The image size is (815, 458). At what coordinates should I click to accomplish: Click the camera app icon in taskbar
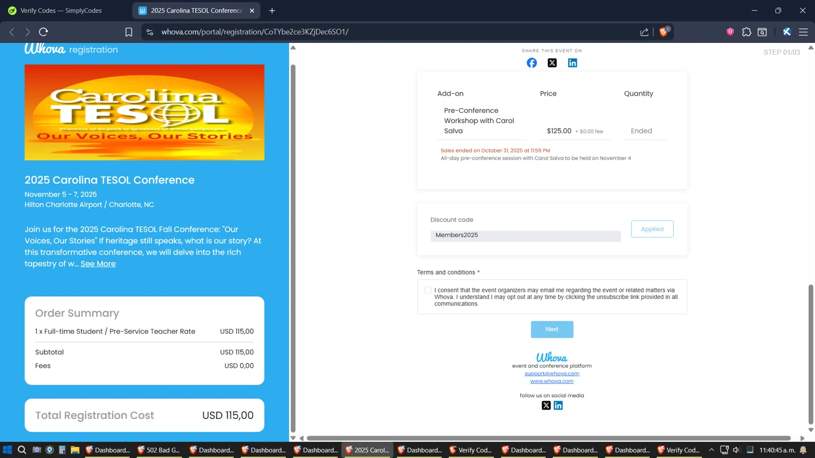tap(36, 450)
